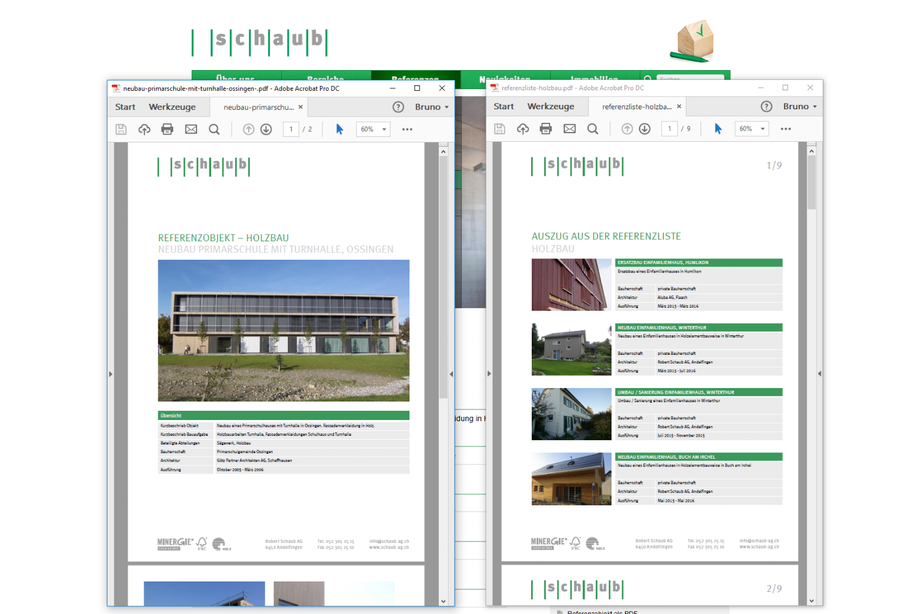Click the cloud upload icon in the right window
The width and height of the screenshot is (921, 614).
[x=523, y=129]
